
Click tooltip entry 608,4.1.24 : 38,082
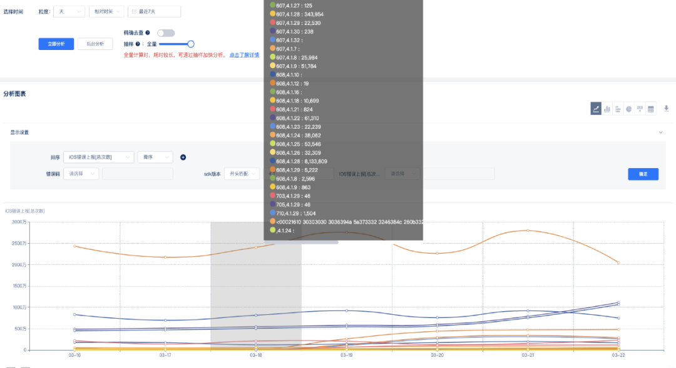[295, 135]
